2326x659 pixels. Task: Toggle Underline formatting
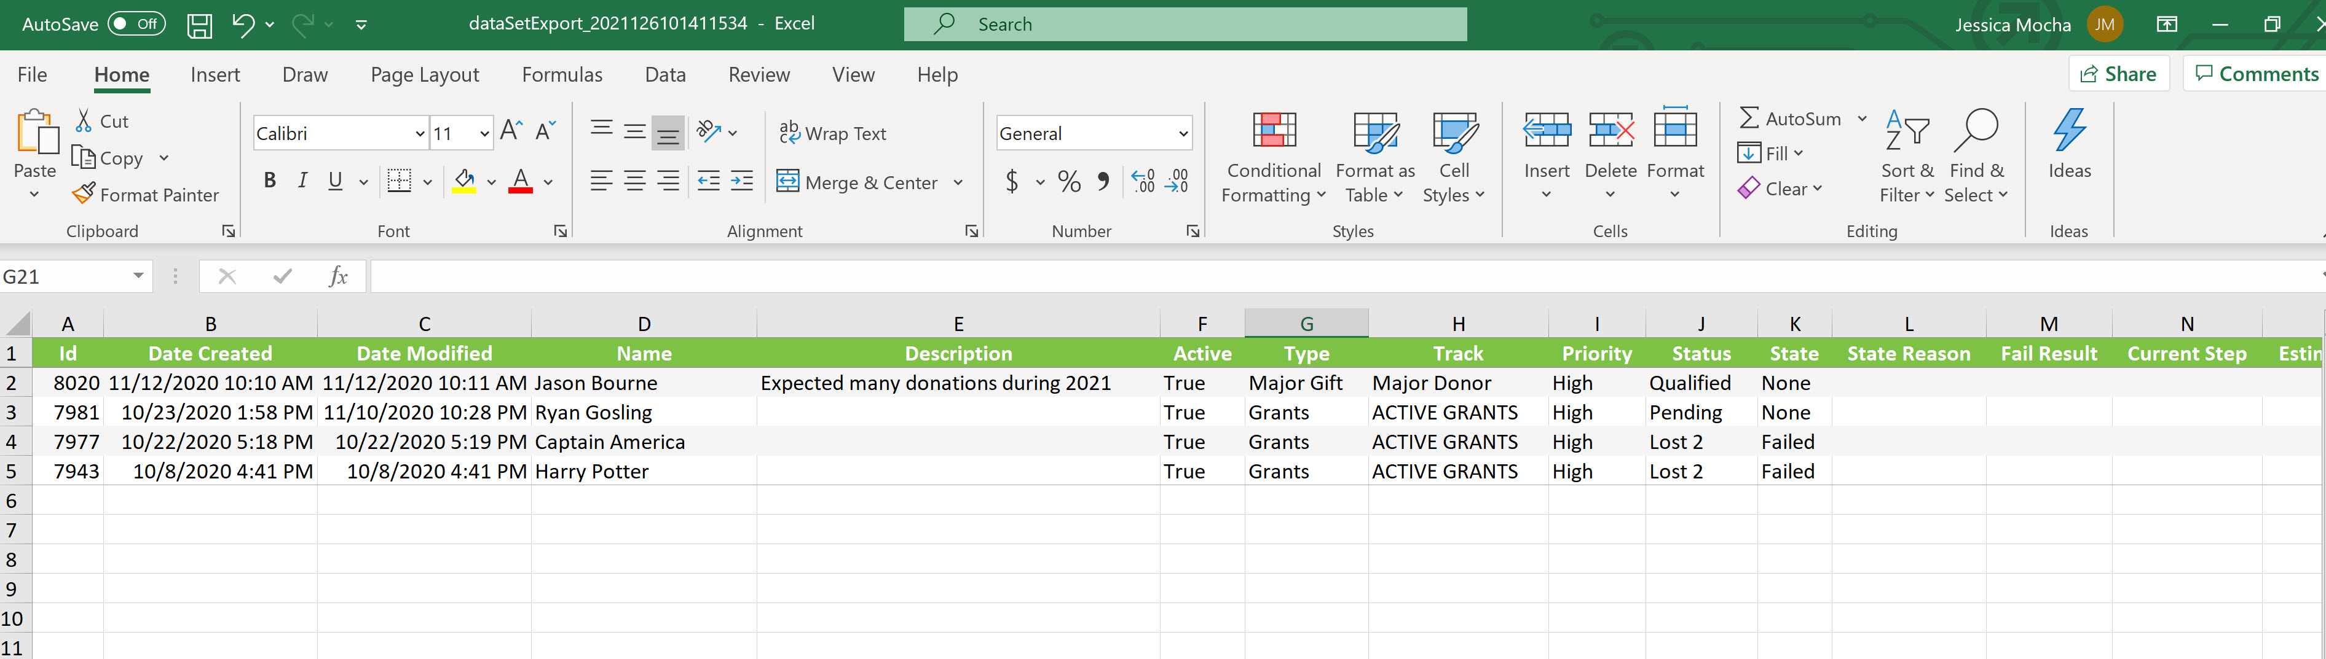tap(335, 181)
